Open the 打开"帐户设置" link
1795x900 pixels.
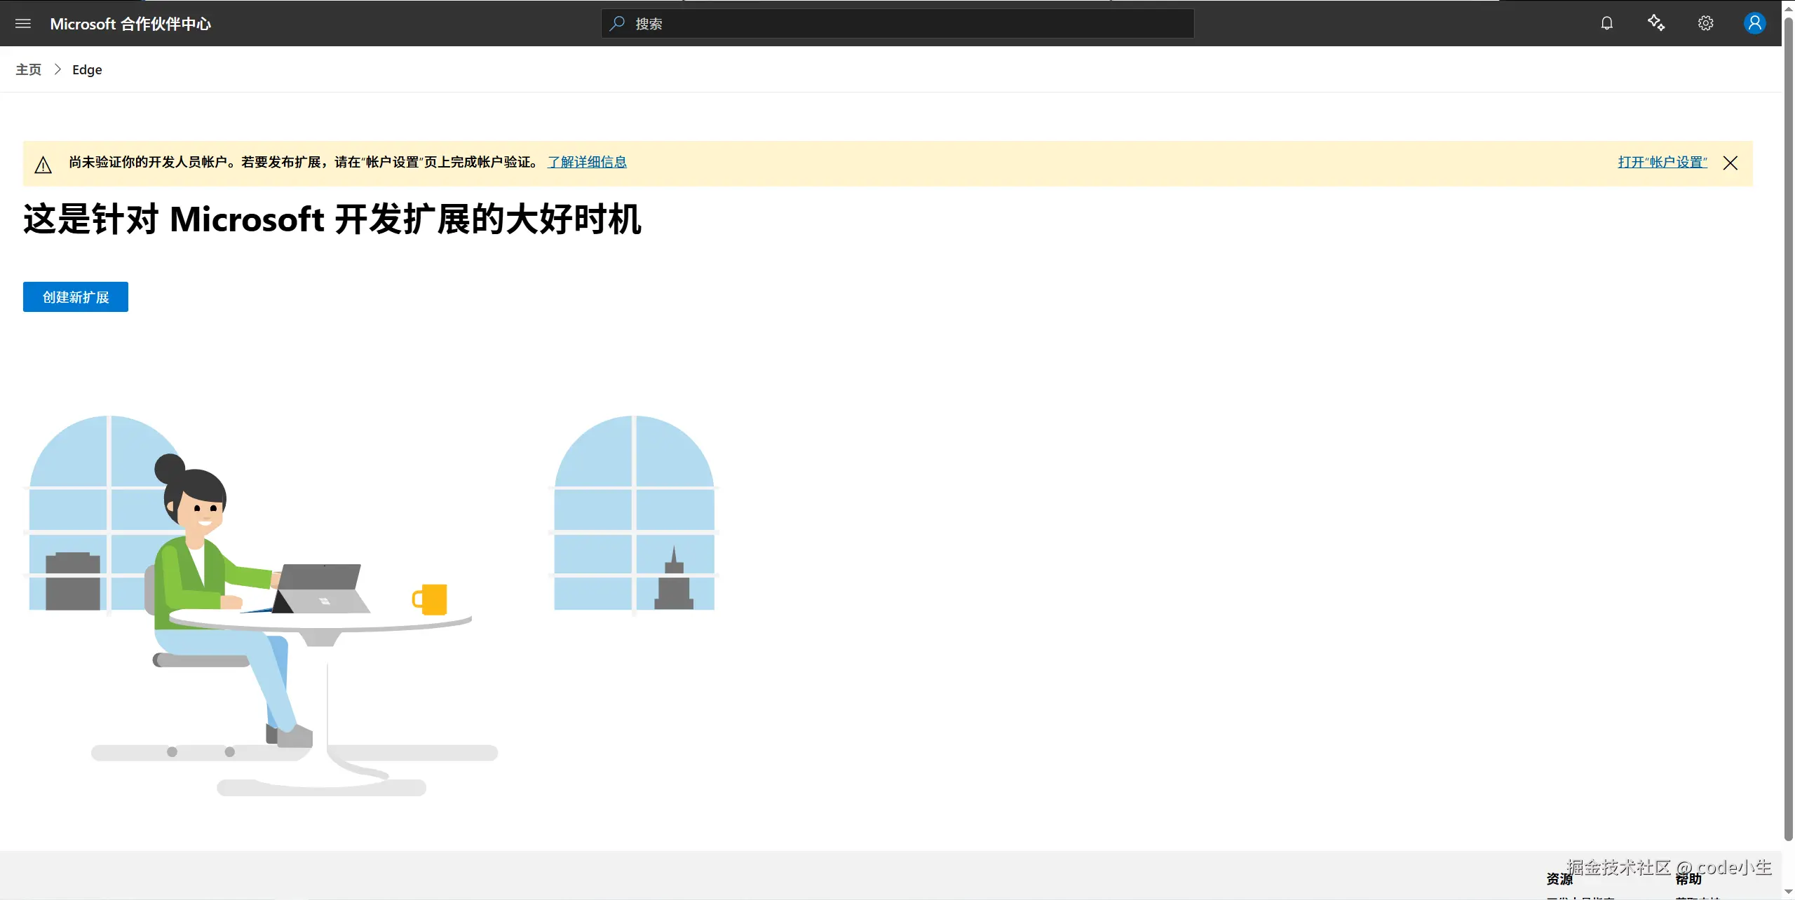1662,163
